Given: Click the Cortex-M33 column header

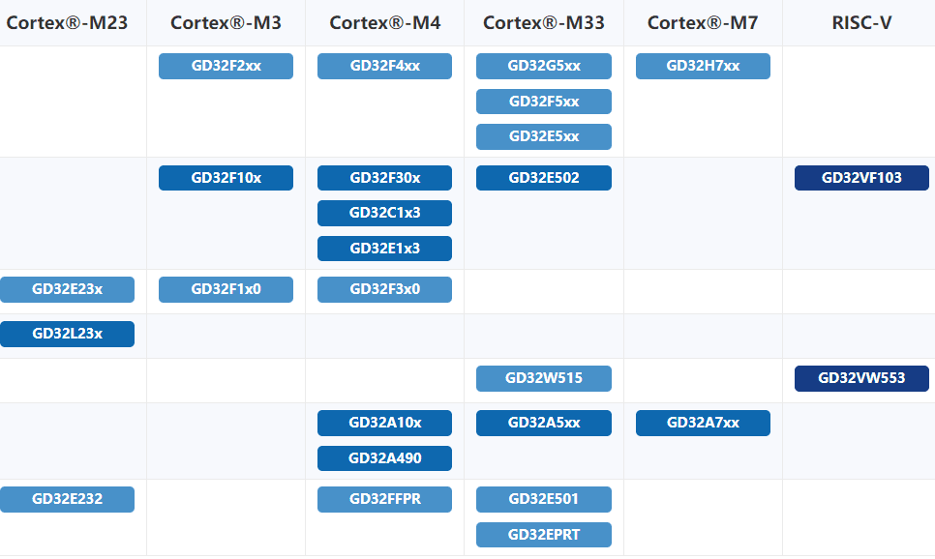Looking at the screenshot, I should click(x=543, y=23).
